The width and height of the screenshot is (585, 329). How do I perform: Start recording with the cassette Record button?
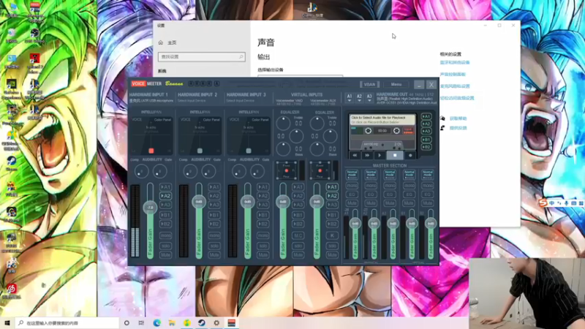(410, 155)
